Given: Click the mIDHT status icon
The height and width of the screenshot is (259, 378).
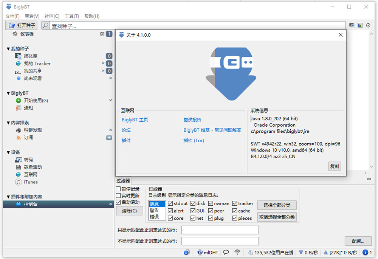Looking at the screenshot, I should [200, 252].
